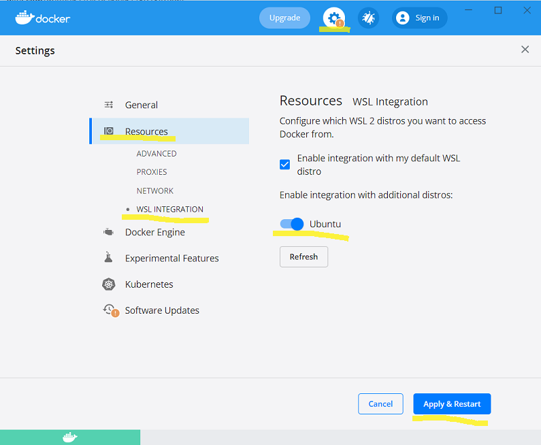Open Experimental Features settings
541x445 pixels.
(171, 258)
